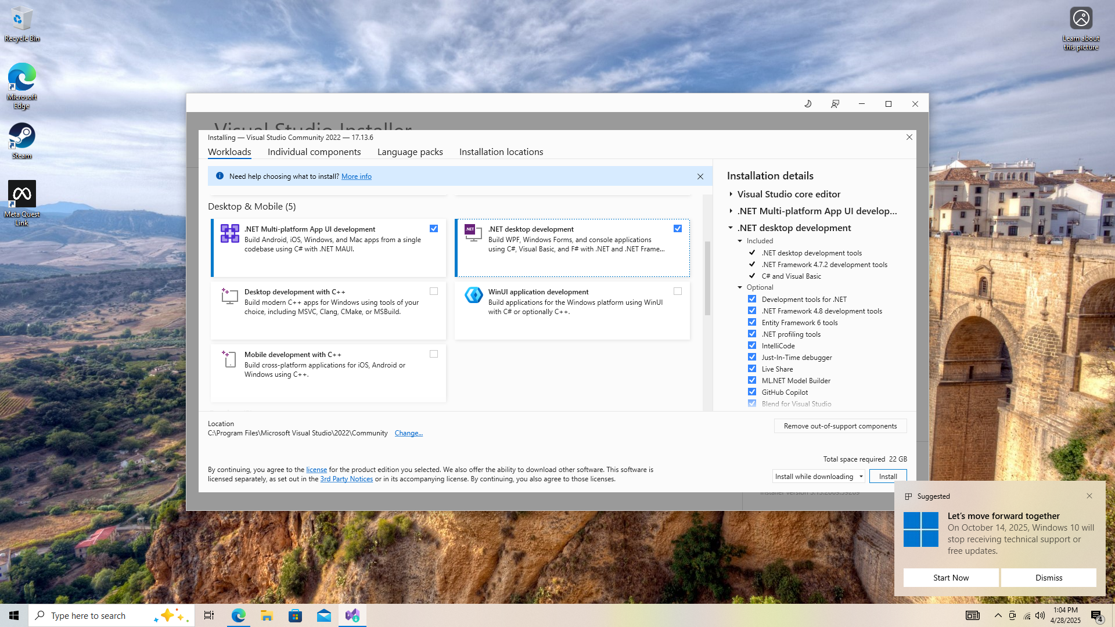
Task: Open Task View from the taskbar
Action: point(209,615)
